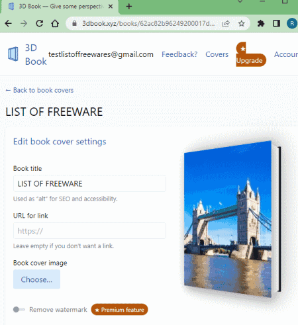Open the Feedback link
The image size is (298, 325).
coord(179,54)
